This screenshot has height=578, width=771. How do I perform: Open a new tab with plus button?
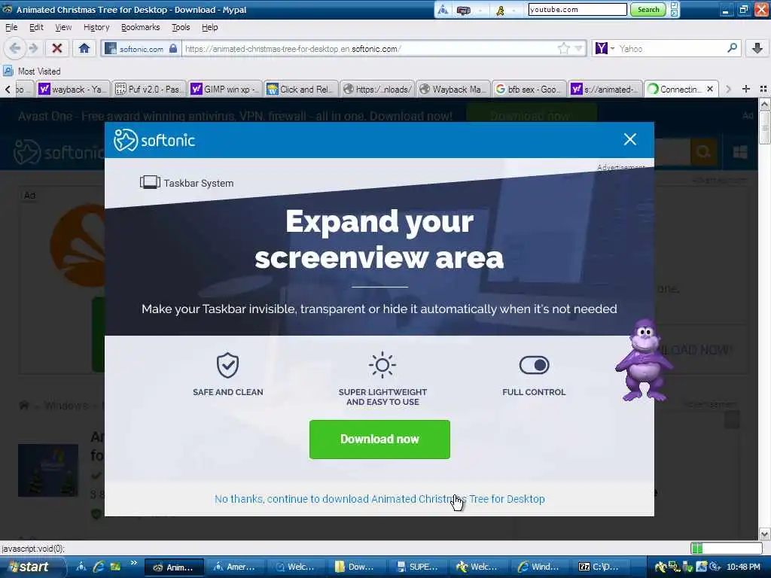tap(746, 89)
